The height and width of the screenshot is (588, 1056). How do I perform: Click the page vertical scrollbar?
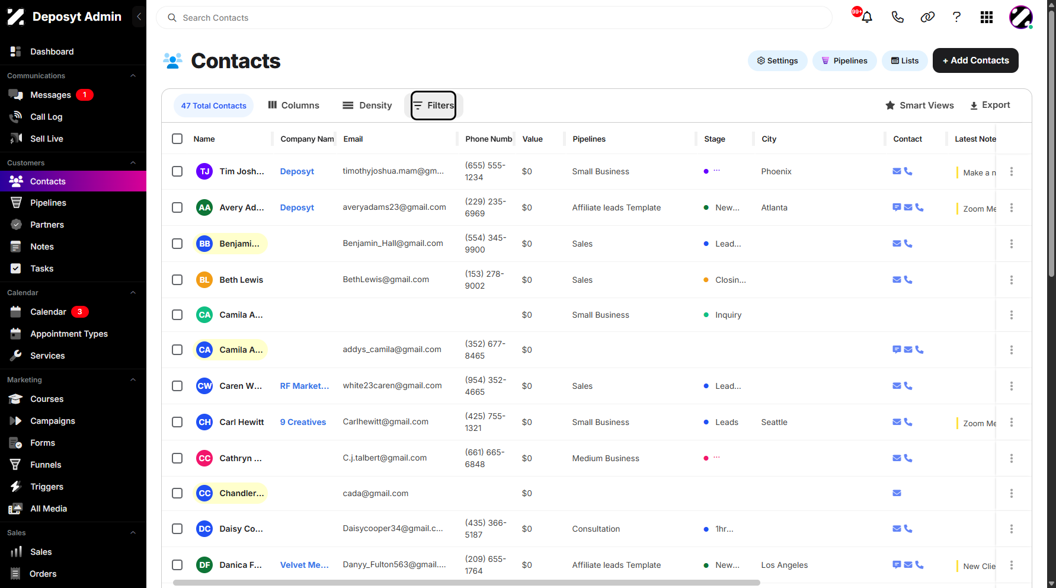tap(1051, 142)
